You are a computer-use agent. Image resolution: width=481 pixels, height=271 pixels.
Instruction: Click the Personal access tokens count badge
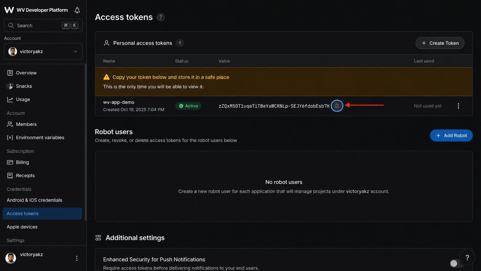coord(180,43)
